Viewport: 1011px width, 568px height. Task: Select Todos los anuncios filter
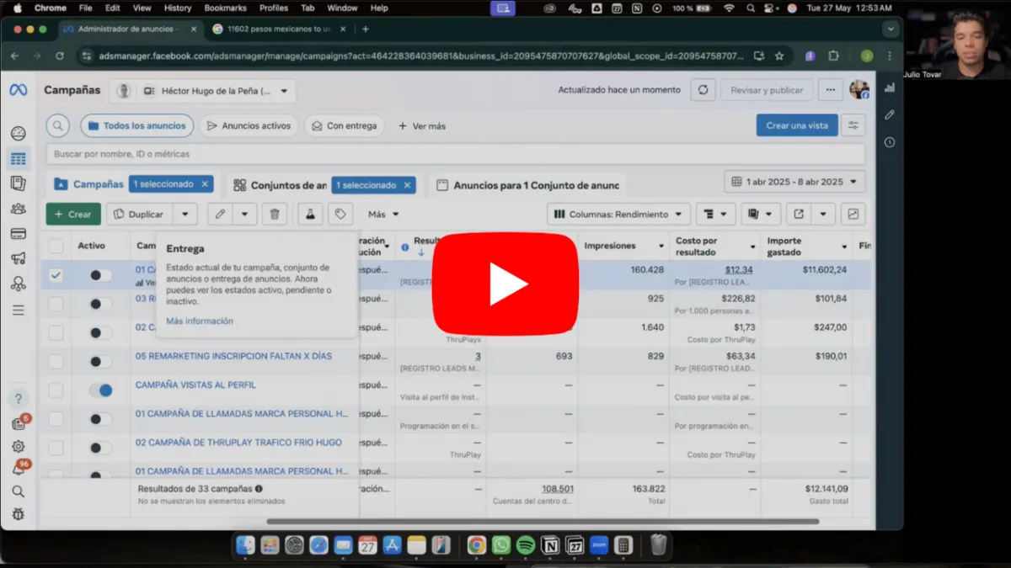pos(137,126)
